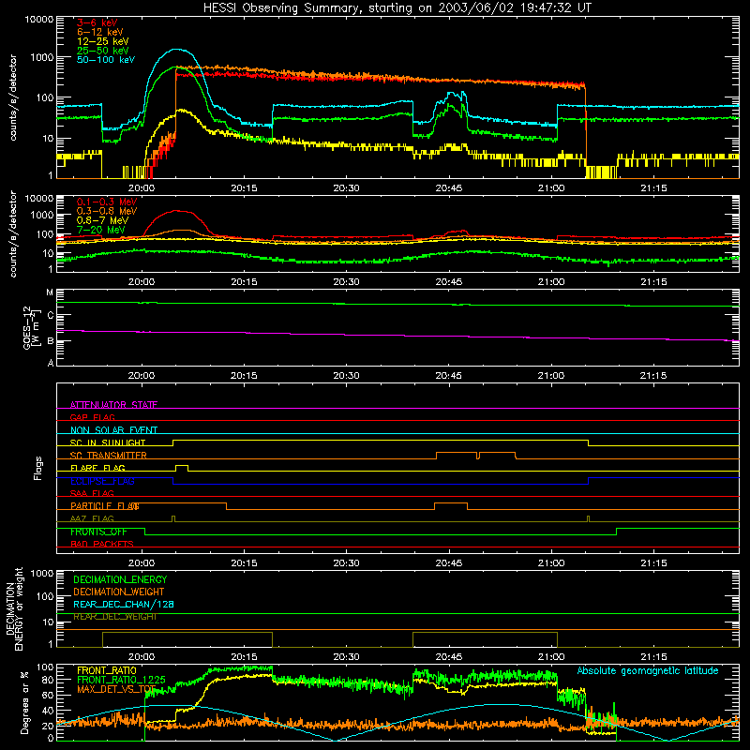Click the 20:30 tick under the top plot
750x750 pixels.
[346, 188]
